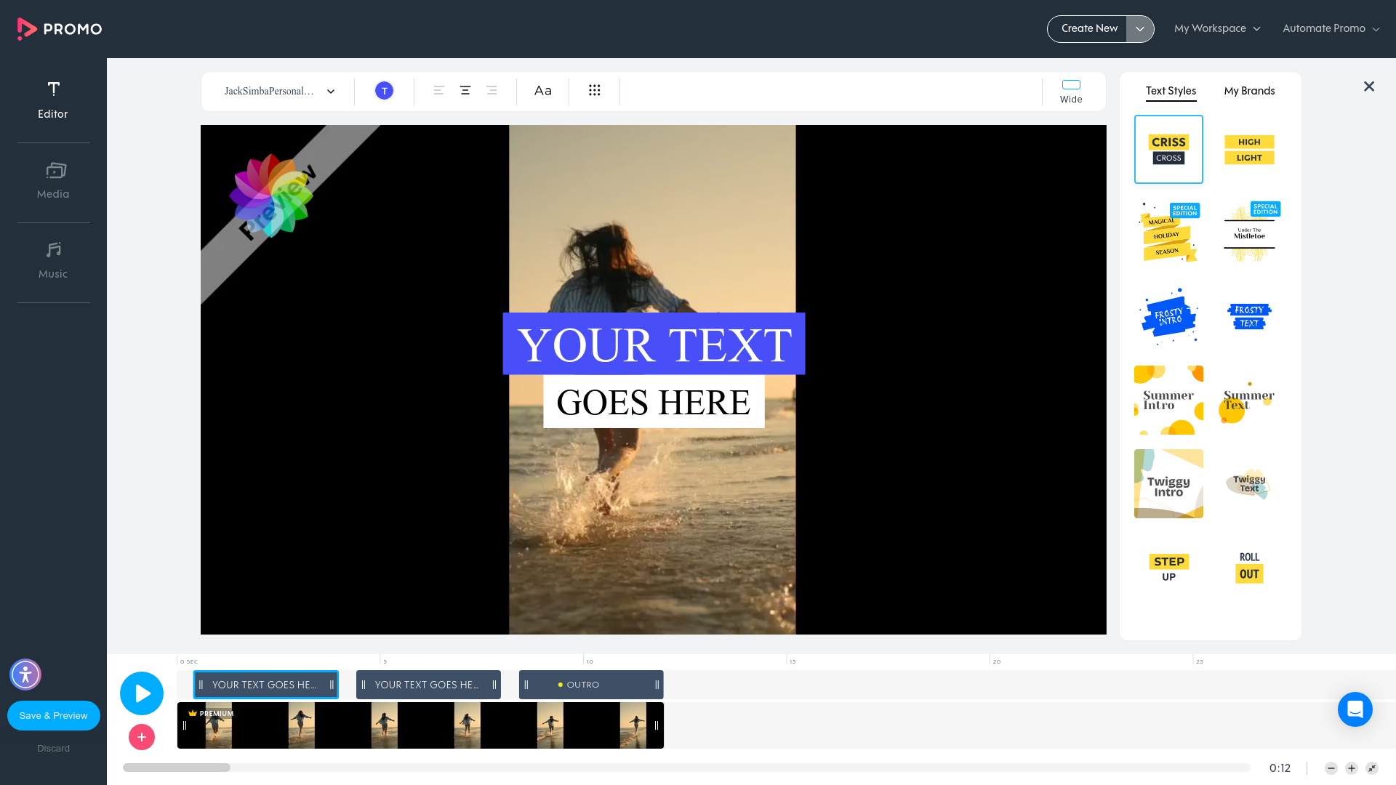The width and height of the screenshot is (1396, 785).
Task: Click the Discard link
Action: click(x=53, y=748)
